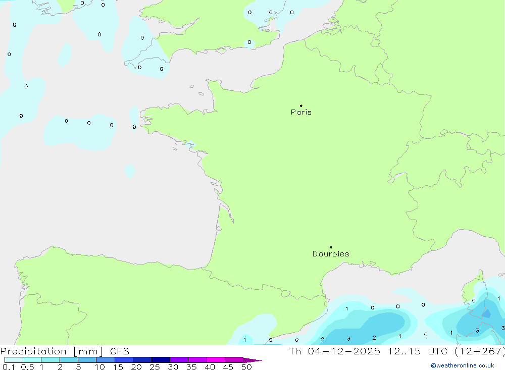Click the '0.1' legend scale label
505x370 pixels.
click(x=9, y=367)
